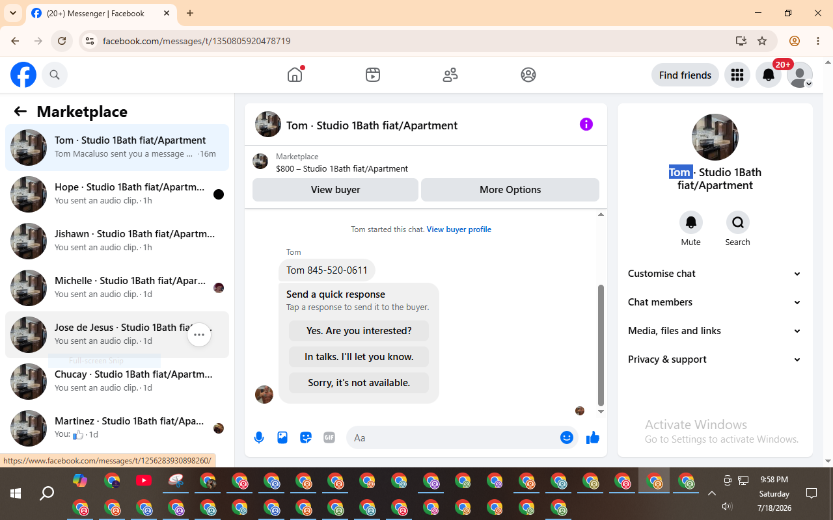Open the taskbar volume control
The height and width of the screenshot is (520, 833).
click(x=728, y=506)
